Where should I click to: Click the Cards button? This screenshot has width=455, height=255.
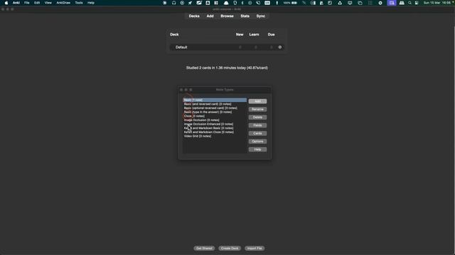[x=257, y=133]
